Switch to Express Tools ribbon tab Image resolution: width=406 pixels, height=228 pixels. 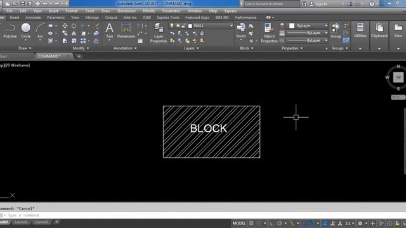point(168,17)
